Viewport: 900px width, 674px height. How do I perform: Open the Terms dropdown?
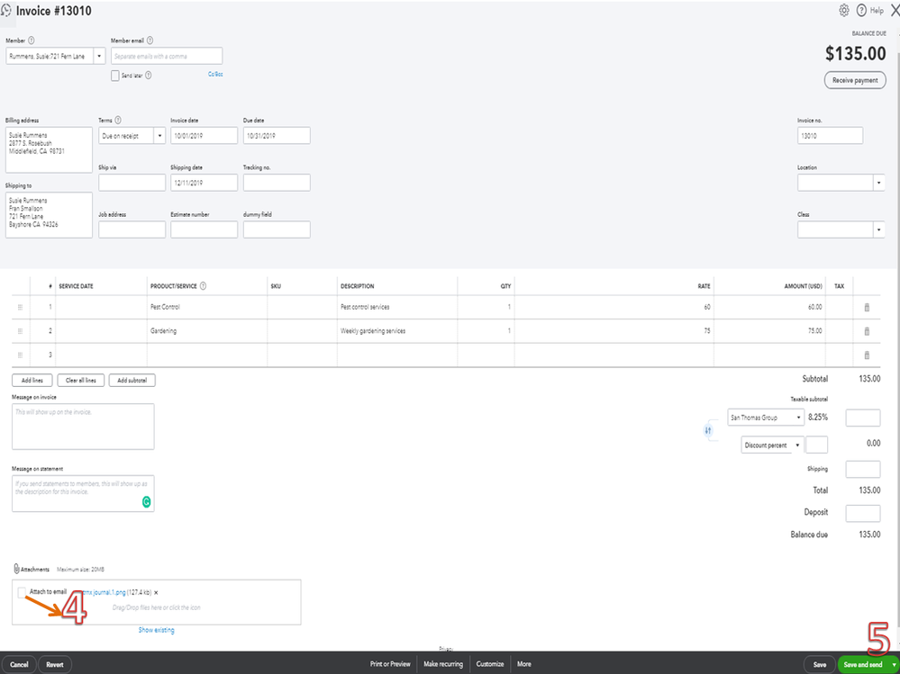point(159,136)
